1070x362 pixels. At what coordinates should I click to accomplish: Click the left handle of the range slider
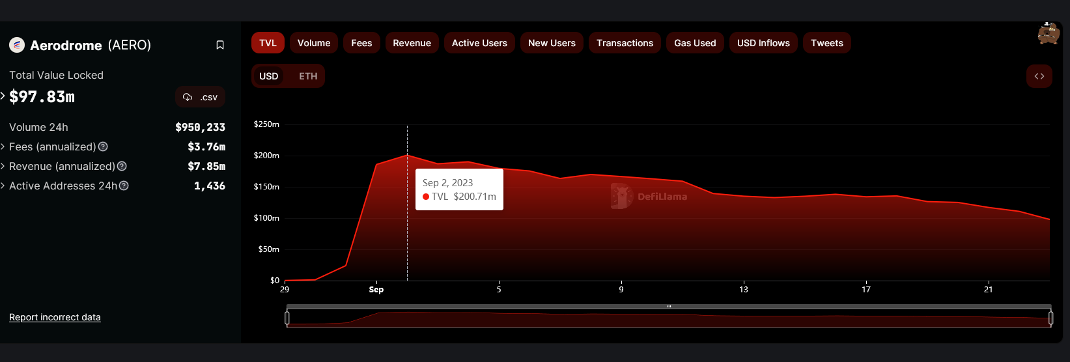point(287,318)
